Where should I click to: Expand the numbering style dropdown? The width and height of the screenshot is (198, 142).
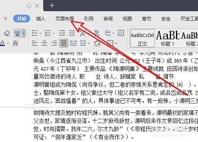tap(53, 33)
